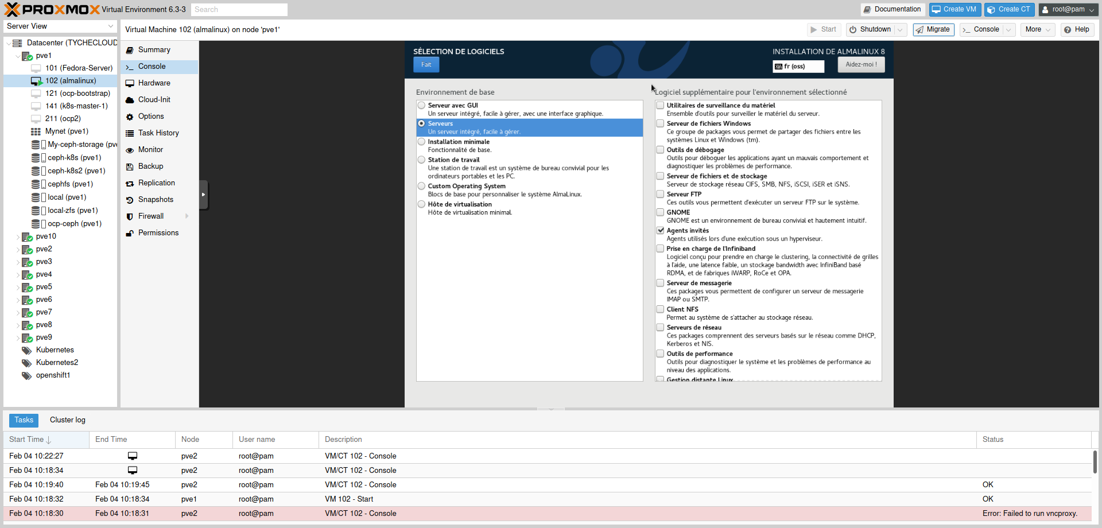The image size is (1102, 528).
Task: Click the fr (oss) keyboard layout indicator
Action: point(798,67)
